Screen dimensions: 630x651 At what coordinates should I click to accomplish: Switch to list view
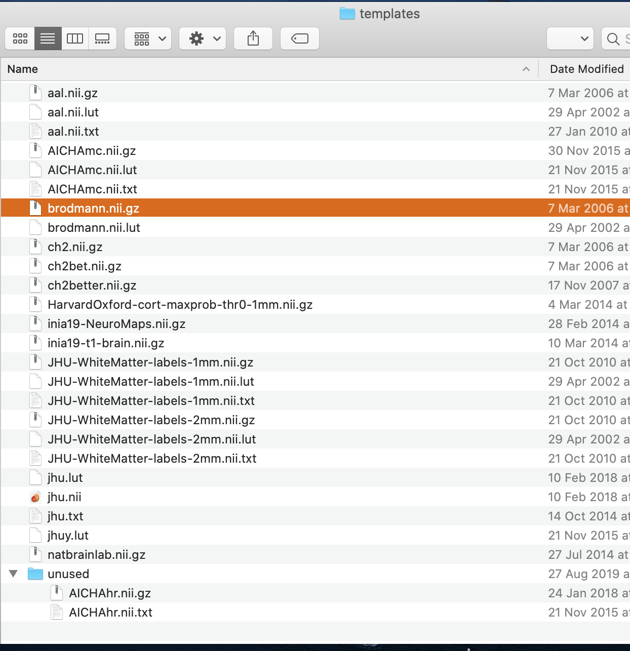pos(48,38)
